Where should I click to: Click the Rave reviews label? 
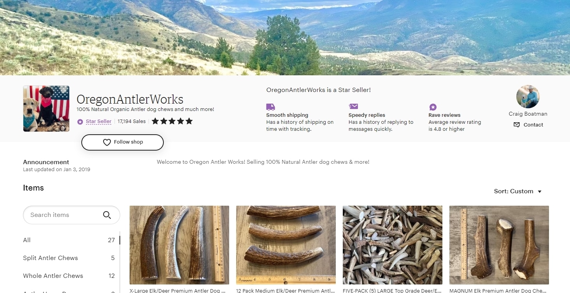[444, 115]
